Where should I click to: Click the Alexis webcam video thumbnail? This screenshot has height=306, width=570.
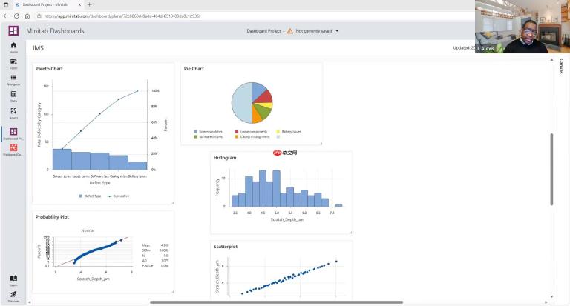(x=522, y=27)
